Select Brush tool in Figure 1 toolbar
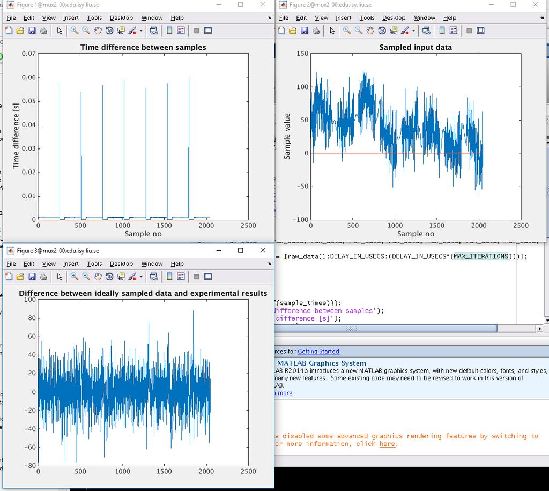 point(132,31)
